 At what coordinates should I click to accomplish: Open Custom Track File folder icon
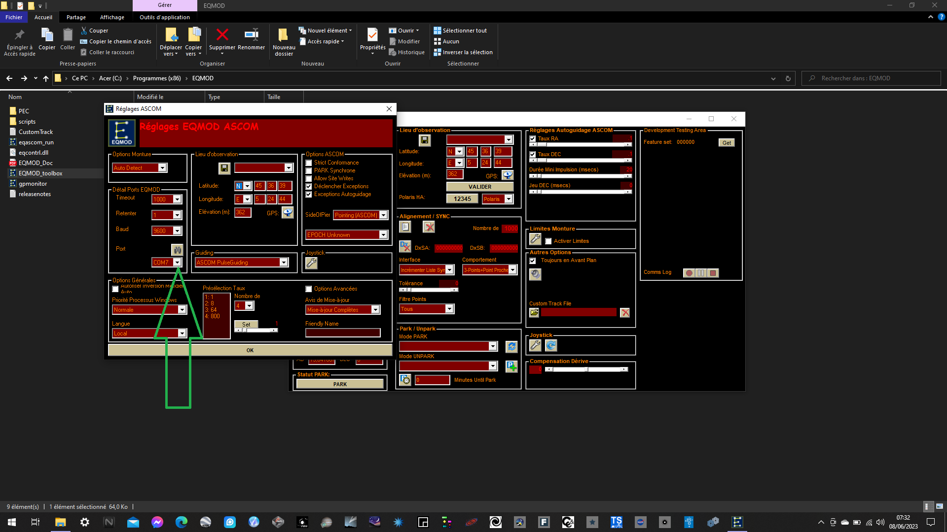[534, 313]
